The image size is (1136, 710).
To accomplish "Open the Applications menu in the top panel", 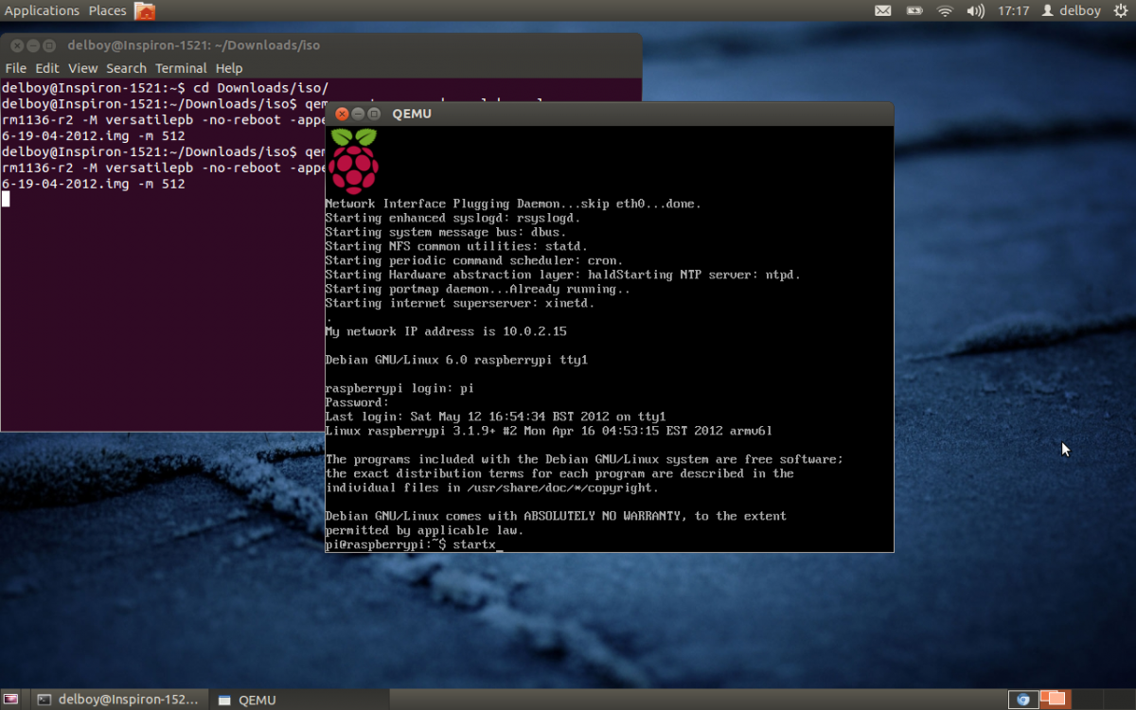I will (42, 10).
